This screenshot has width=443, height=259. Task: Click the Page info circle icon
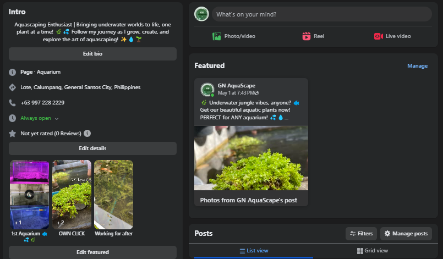pos(13,72)
